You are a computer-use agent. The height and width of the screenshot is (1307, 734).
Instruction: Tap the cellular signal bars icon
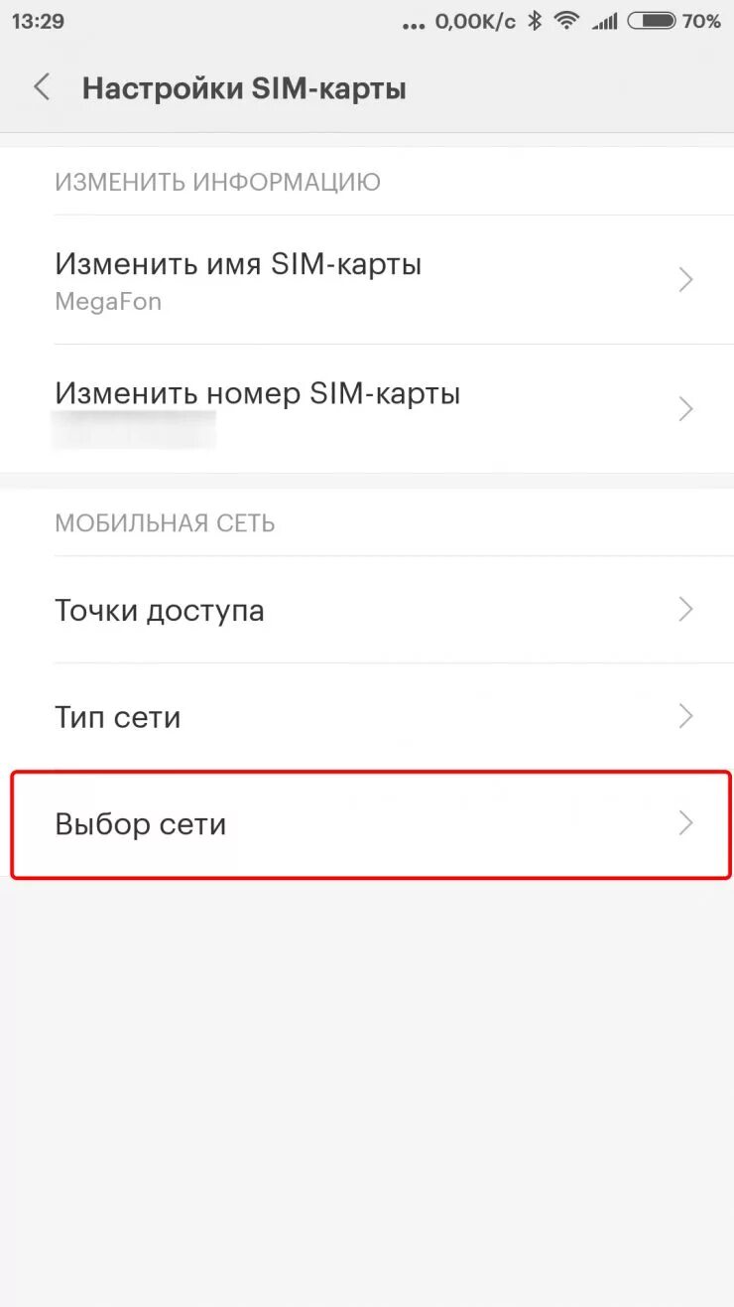click(x=604, y=21)
